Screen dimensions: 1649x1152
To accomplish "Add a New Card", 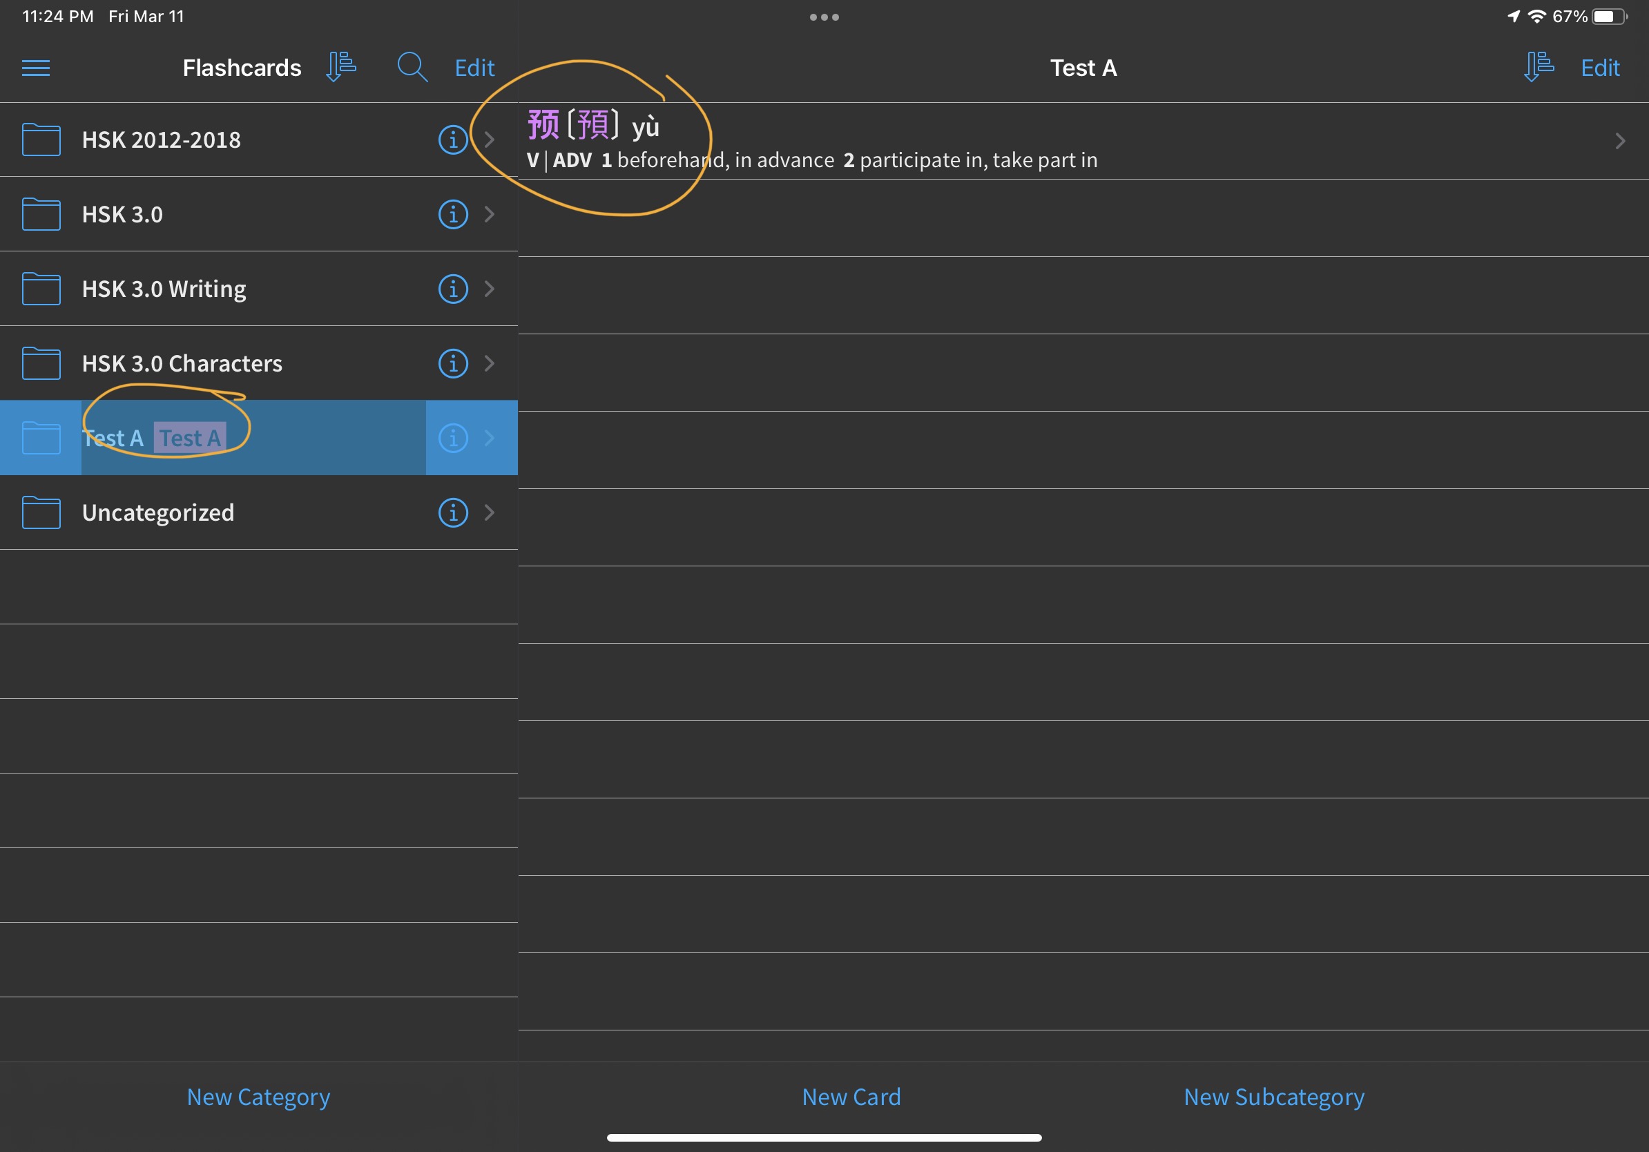I will pos(851,1097).
